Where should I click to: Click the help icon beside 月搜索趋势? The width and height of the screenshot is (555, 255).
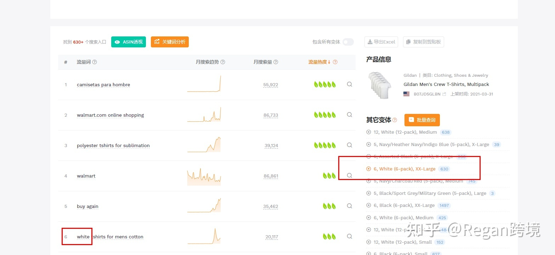click(x=223, y=62)
